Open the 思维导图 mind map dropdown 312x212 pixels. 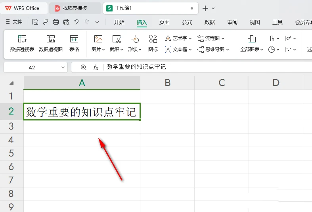click(x=213, y=49)
